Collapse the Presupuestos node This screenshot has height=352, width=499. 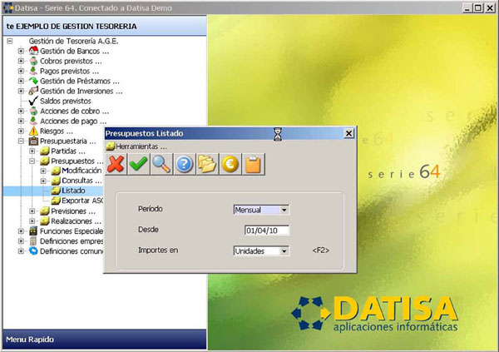(32, 161)
